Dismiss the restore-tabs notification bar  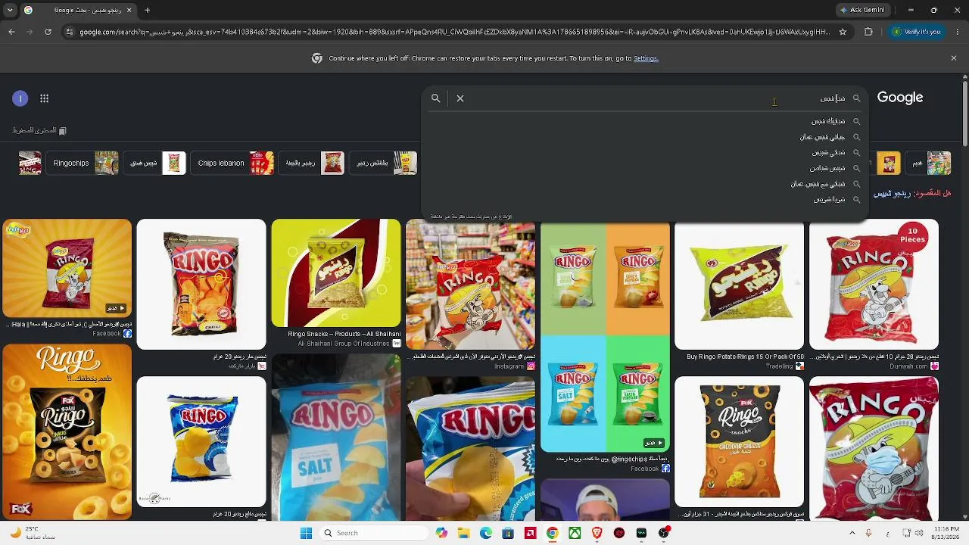pos(954,58)
